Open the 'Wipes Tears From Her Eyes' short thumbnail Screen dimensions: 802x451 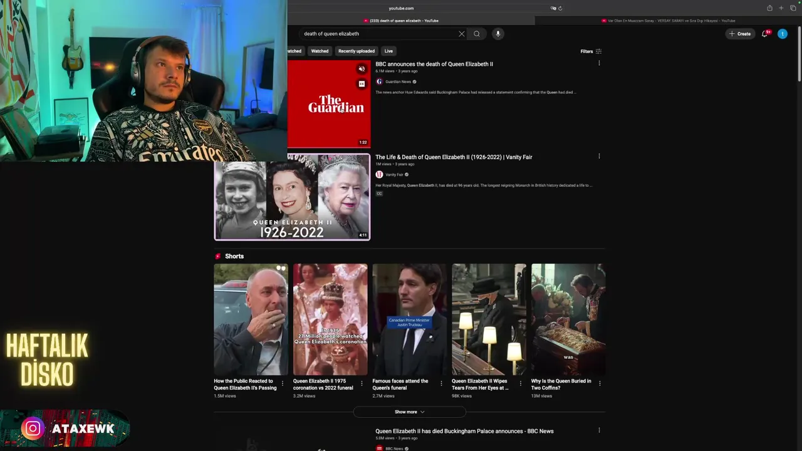point(489,319)
